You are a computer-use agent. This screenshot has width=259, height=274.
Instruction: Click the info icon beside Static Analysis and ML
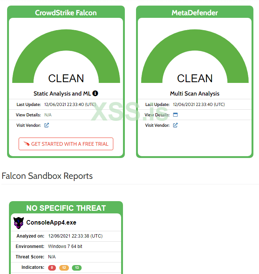[95, 93]
